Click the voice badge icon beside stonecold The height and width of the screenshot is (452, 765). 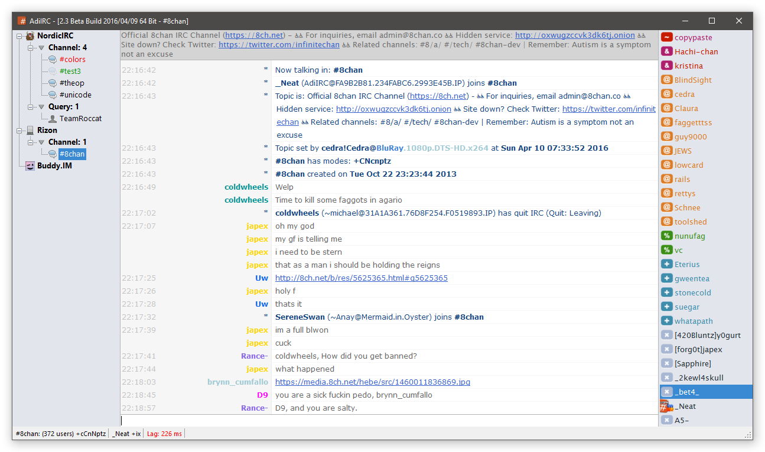666,292
